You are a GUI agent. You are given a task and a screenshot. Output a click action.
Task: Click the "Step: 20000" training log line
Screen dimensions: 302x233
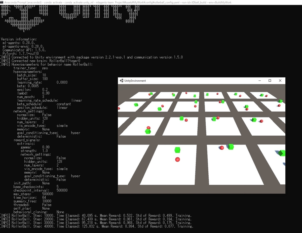click(x=96, y=219)
